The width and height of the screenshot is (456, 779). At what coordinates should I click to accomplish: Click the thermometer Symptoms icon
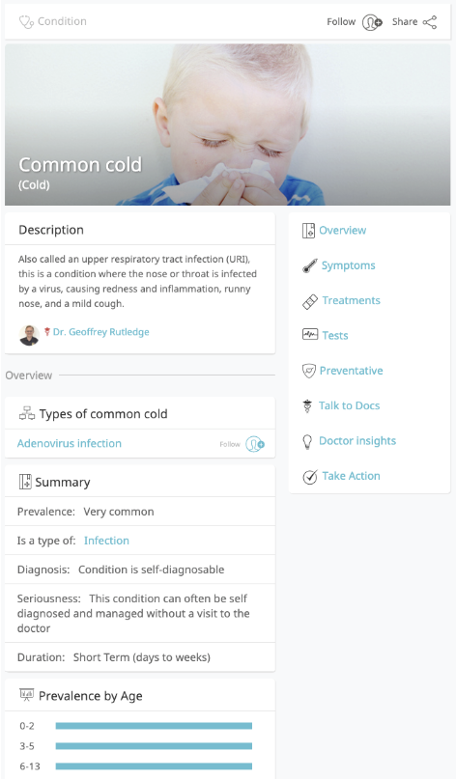click(309, 265)
